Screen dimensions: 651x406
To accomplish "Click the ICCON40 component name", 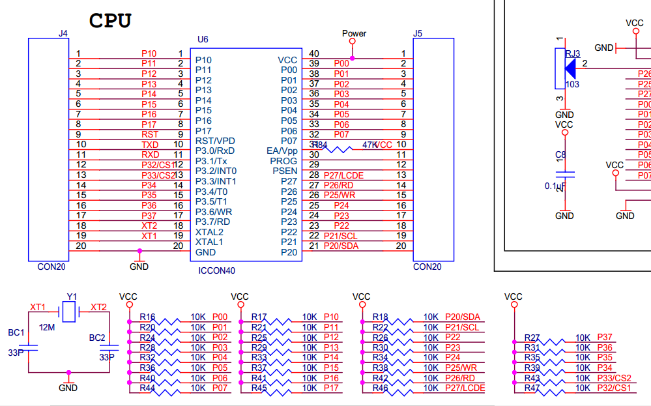I will [x=216, y=270].
